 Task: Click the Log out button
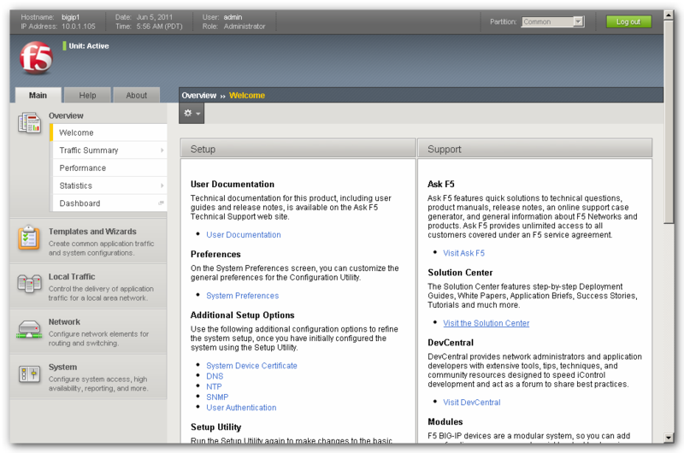tap(628, 22)
